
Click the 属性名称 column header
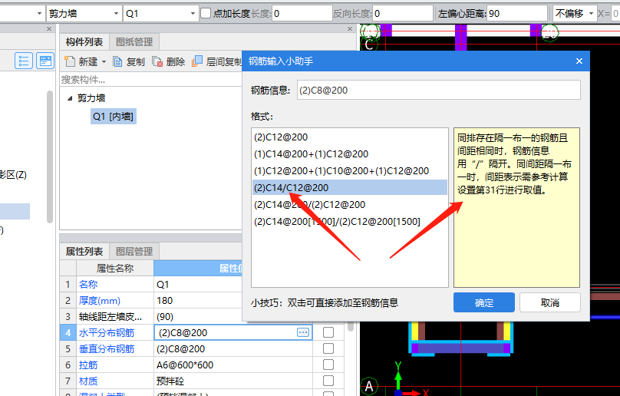[114, 268]
